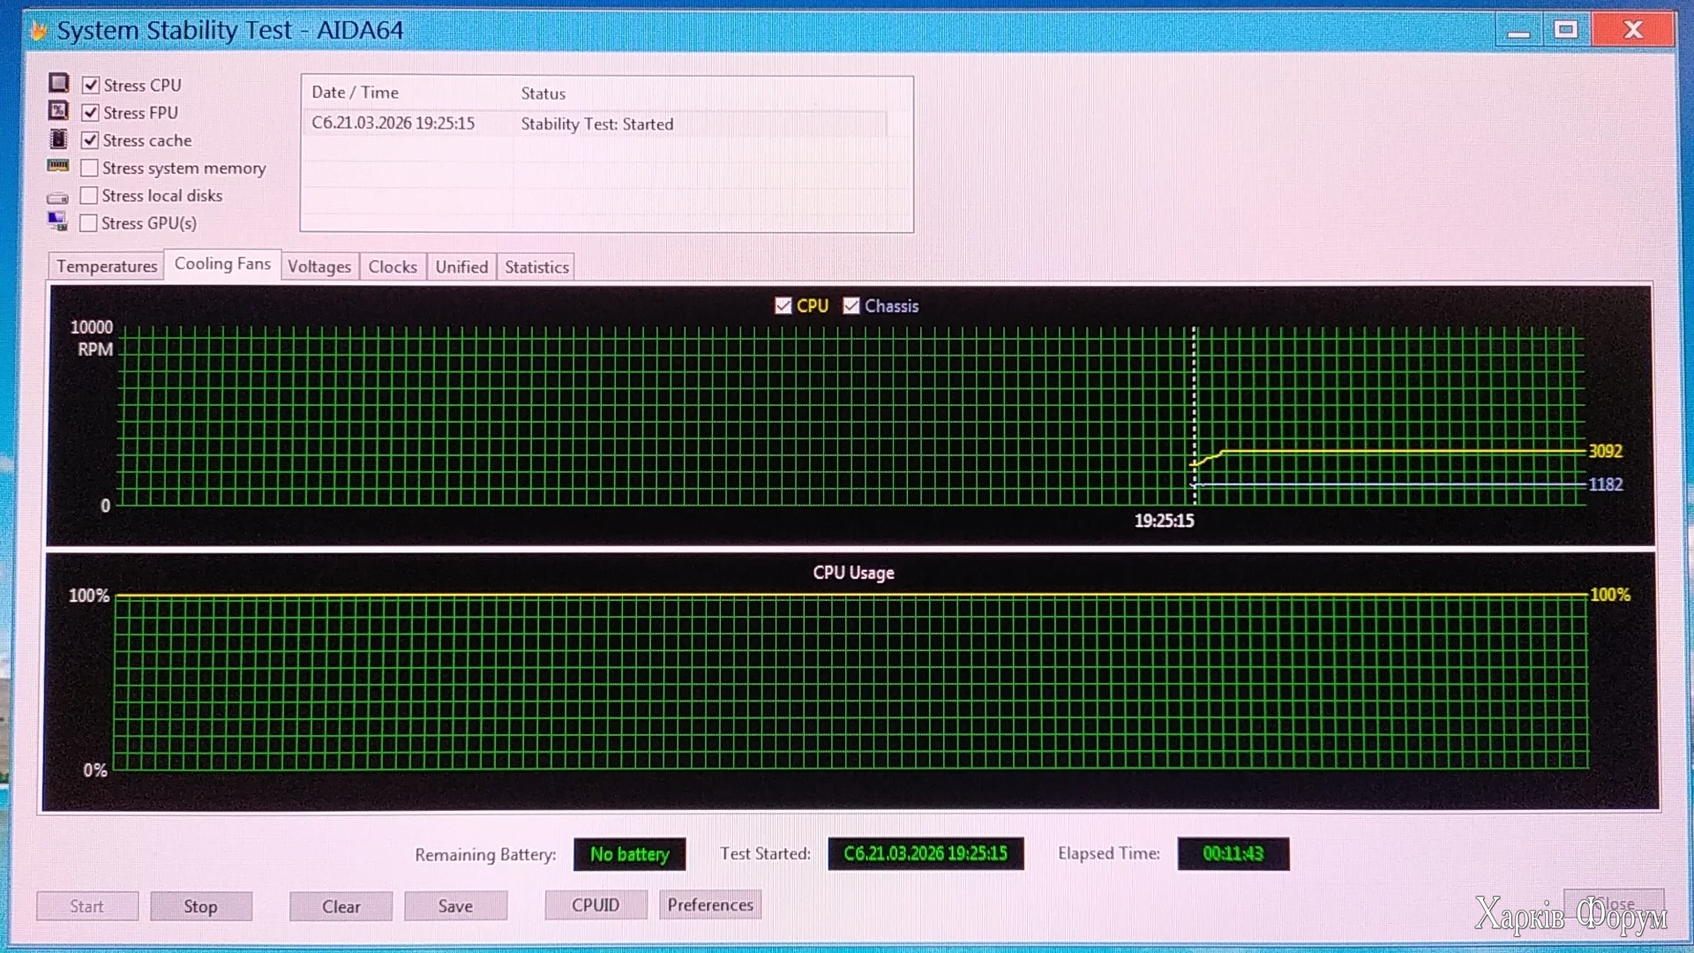The height and width of the screenshot is (953, 1694).
Task: Maximize the System Stability Test window
Action: pyautogui.click(x=1566, y=30)
